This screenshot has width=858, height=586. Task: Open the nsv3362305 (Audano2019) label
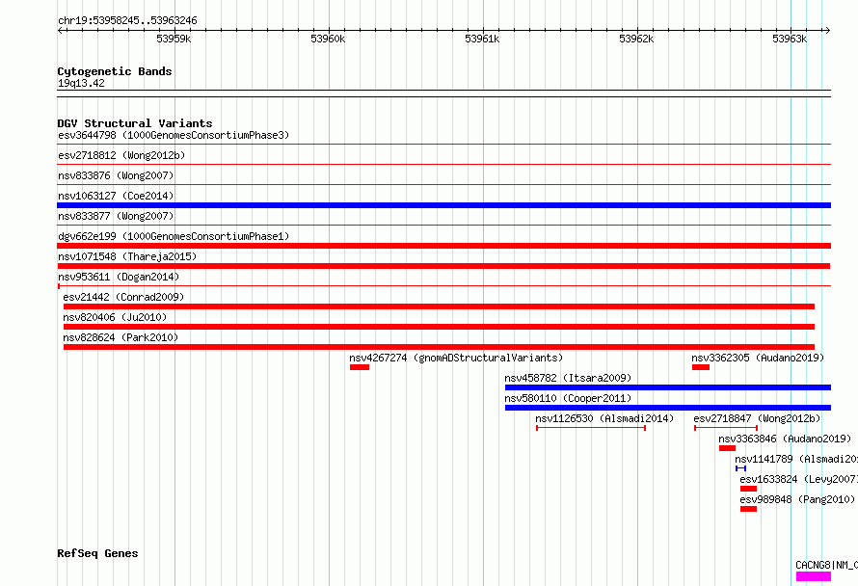pyautogui.click(x=758, y=358)
